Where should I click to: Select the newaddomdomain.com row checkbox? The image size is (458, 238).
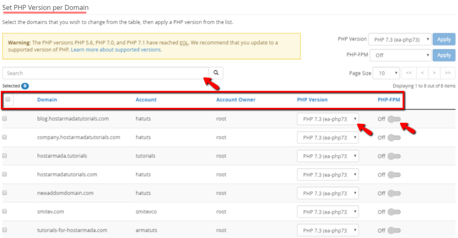[4, 193]
